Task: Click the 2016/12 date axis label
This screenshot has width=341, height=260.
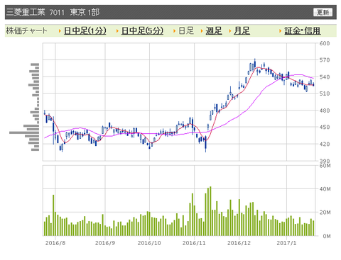Action: click(x=239, y=243)
